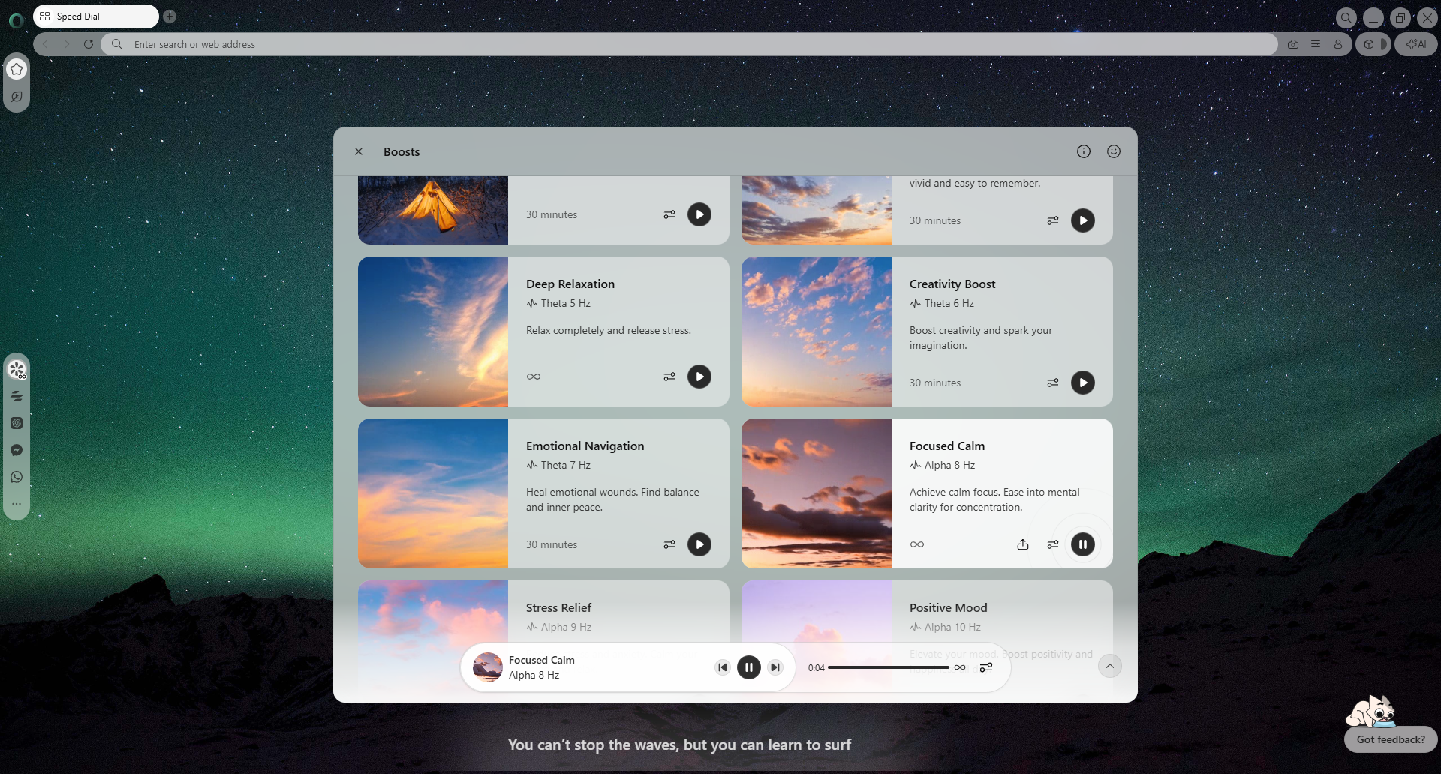Take a snapshot using the camera icon
1441x774 pixels.
pos(1292,44)
